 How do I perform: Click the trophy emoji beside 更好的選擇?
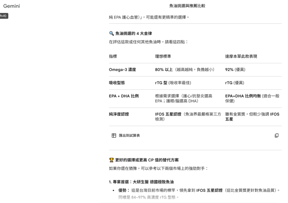[111, 160]
